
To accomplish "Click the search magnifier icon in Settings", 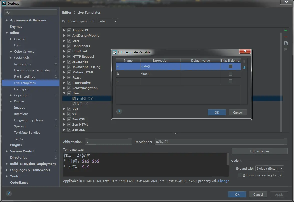I will pyautogui.click(x=8, y=12).
